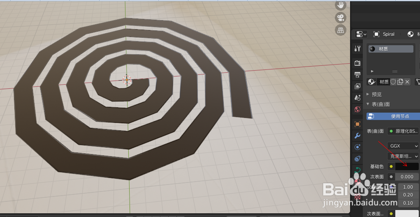Open the Render properties tab
Image resolution: width=420 pixels, height=217 pixels.
[357, 63]
